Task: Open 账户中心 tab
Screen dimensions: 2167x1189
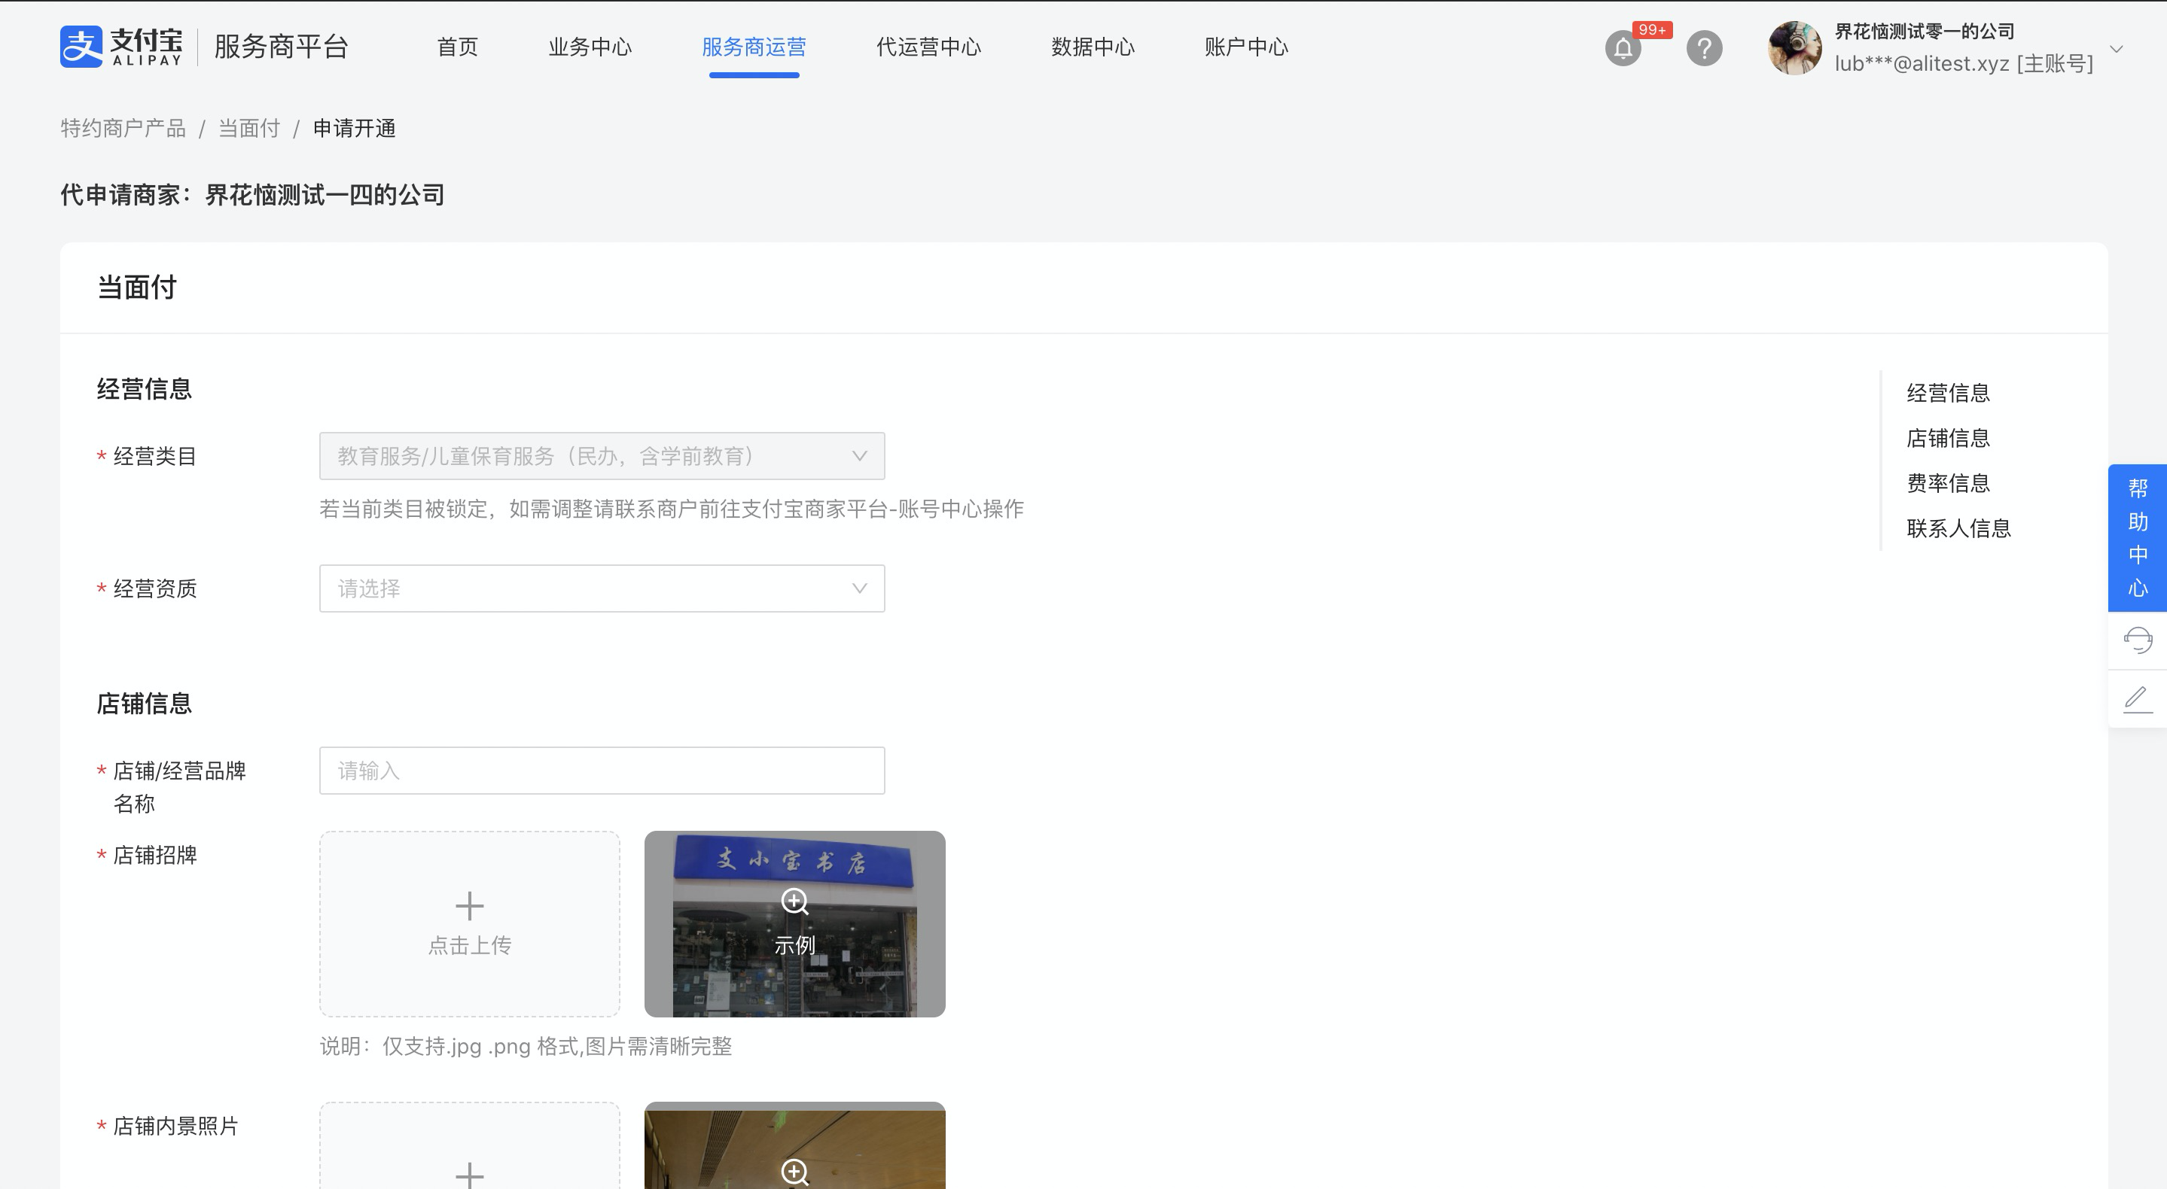Action: 1246,47
